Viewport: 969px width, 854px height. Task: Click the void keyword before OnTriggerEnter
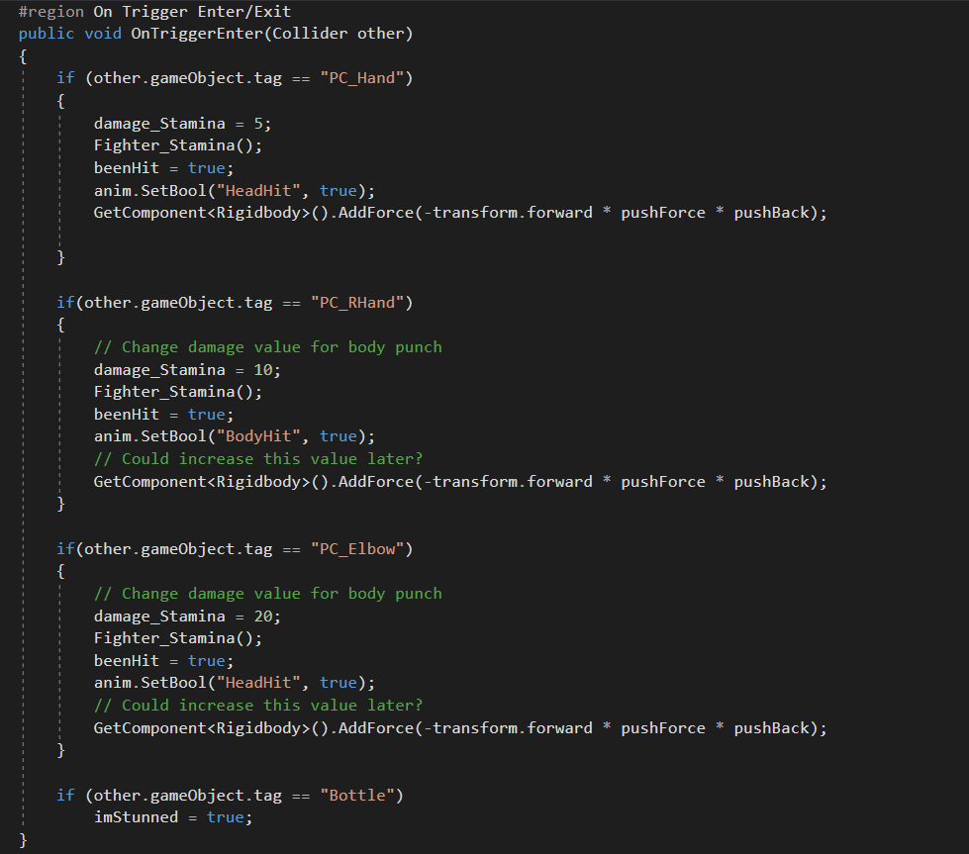click(103, 34)
